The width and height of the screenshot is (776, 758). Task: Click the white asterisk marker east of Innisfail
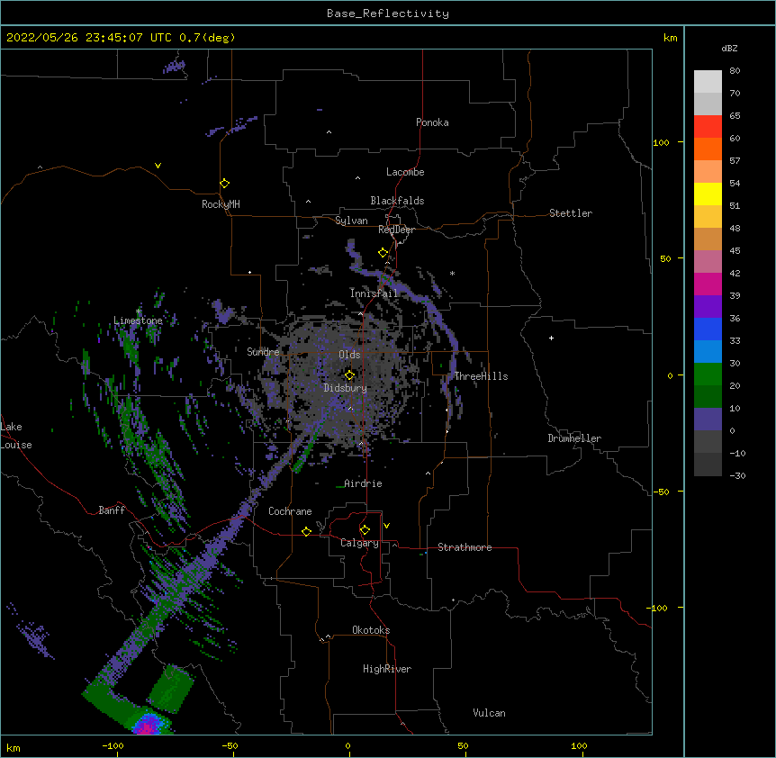click(x=452, y=273)
